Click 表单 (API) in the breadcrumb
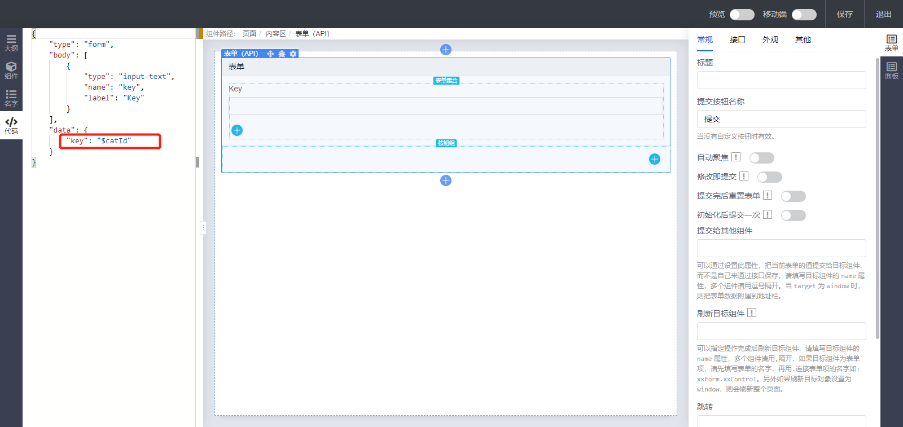This screenshot has height=427, width=903. coord(312,34)
